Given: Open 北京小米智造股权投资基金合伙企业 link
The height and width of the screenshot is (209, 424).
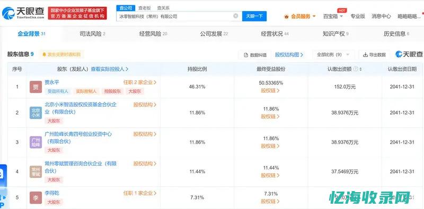Looking at the screenshot, I should click(x=81, y=108).
